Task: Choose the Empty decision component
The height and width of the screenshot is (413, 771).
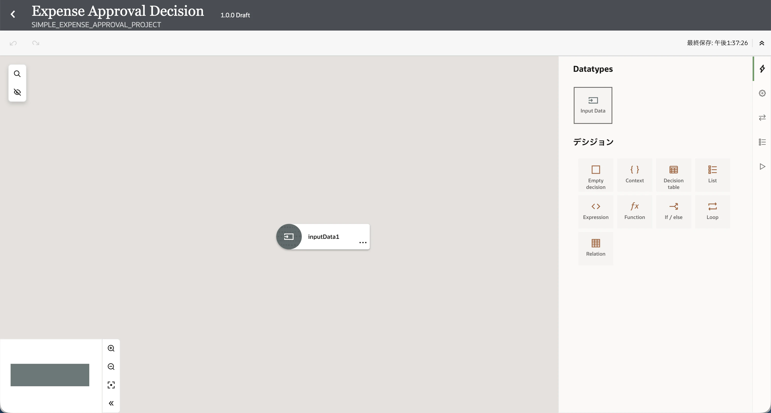Action: (x=596, y=175)
